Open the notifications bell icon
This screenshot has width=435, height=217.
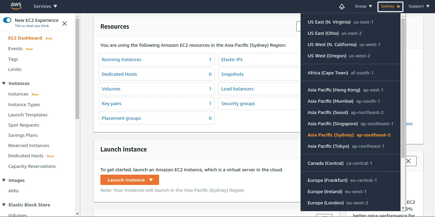click(x=341, y=6)
